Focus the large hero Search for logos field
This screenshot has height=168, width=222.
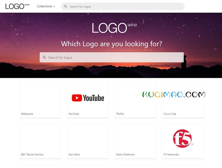tap(112, 57)
